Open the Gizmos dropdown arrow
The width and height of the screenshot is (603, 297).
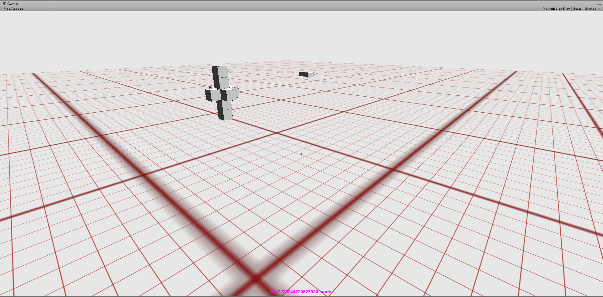click(x=599, y=9)
